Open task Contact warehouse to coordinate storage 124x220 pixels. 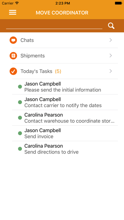click(x=65, y=118)
